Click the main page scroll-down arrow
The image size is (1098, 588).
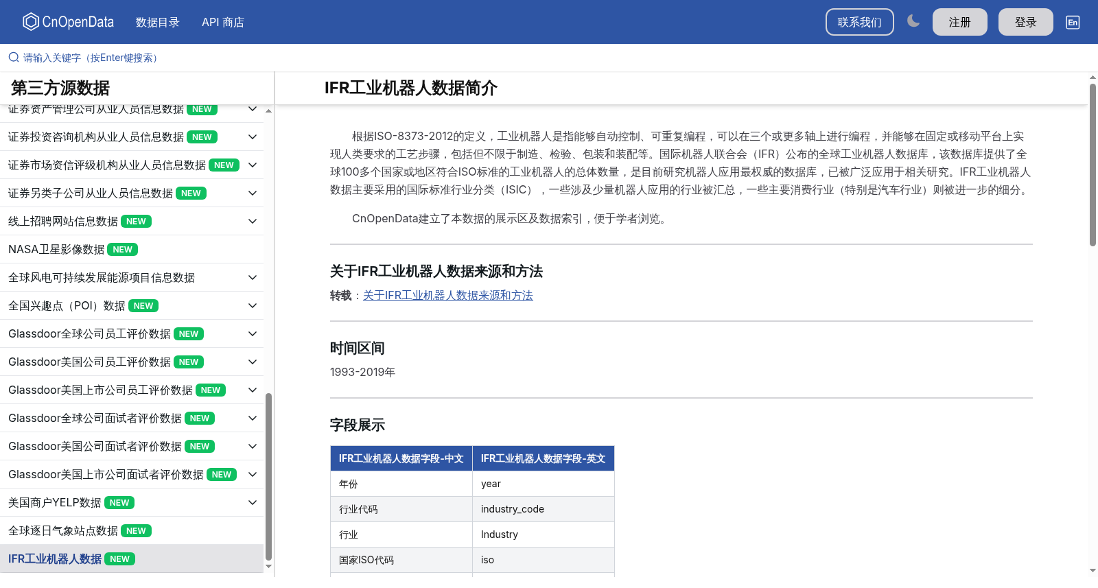click(x=1093, y=570)
